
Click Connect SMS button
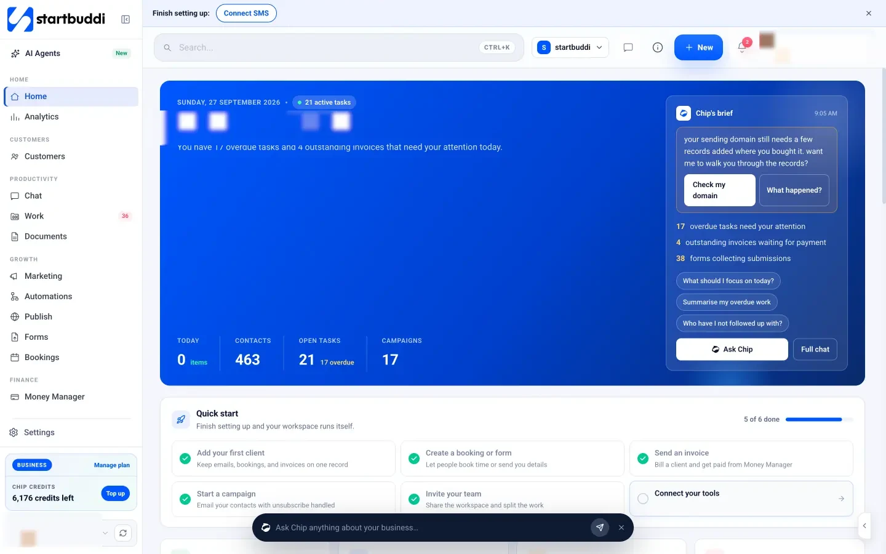coord(246,14)
